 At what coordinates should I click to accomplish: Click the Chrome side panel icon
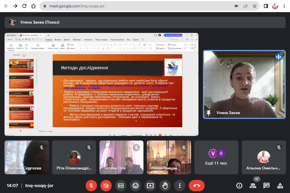pos(266,6)
